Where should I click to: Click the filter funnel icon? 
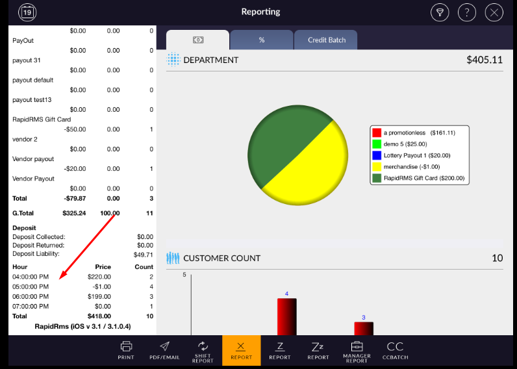click(440, 12)
